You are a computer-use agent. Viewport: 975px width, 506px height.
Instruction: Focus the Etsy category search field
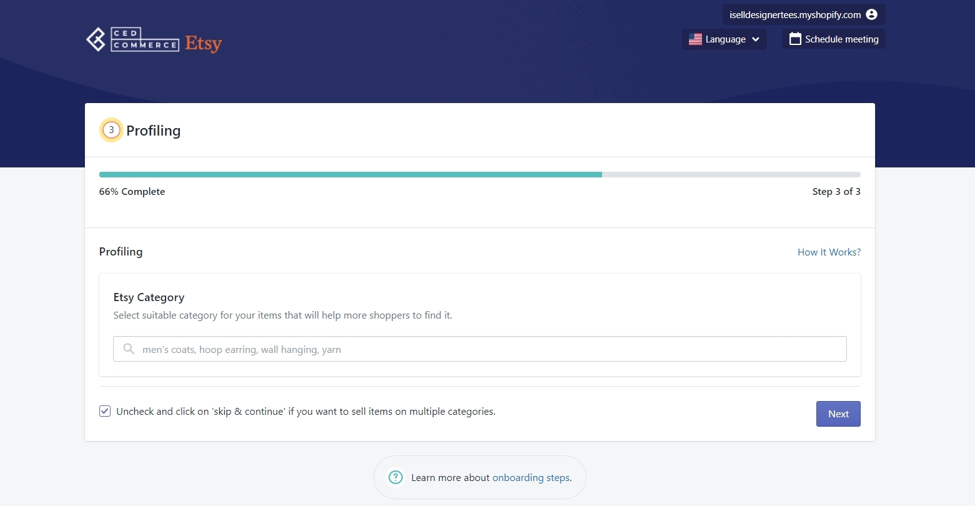(480, 349)
